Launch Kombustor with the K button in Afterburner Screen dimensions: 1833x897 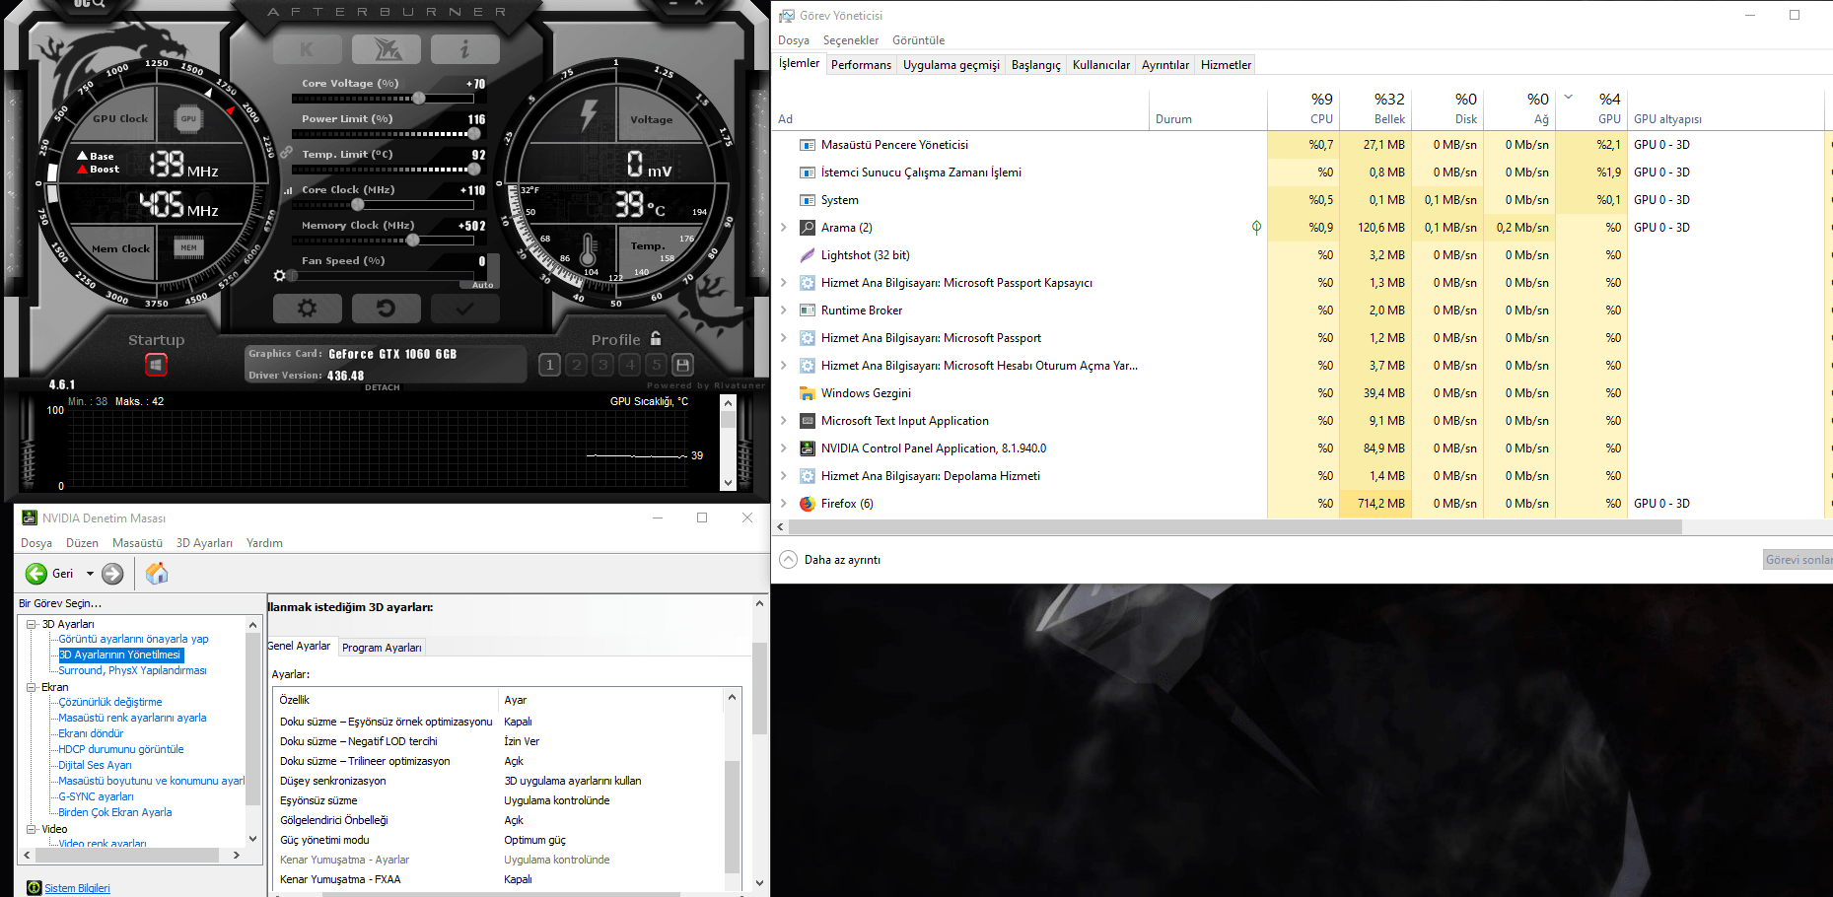pos(308,49)
